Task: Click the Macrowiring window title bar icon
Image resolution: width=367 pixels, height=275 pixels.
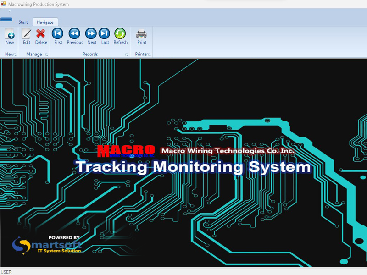Action: pos(4,4)
